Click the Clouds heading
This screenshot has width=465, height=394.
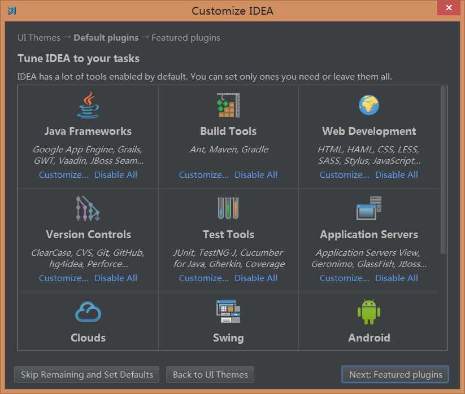(88, 338)
